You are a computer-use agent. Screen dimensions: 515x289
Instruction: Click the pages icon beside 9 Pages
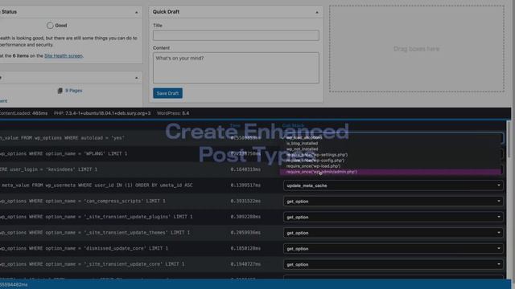[x=60, y=91]
